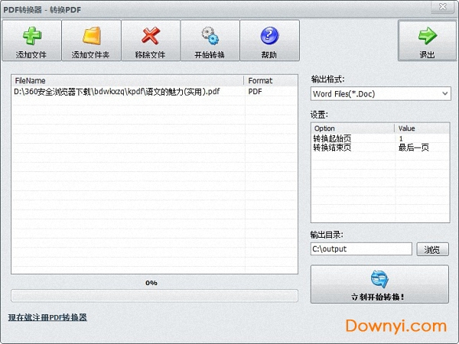
Task: Open the yellow folder 添加文件夹 icon
Action: pos(92,36)
